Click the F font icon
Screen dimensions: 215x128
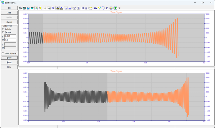(107, 8)
